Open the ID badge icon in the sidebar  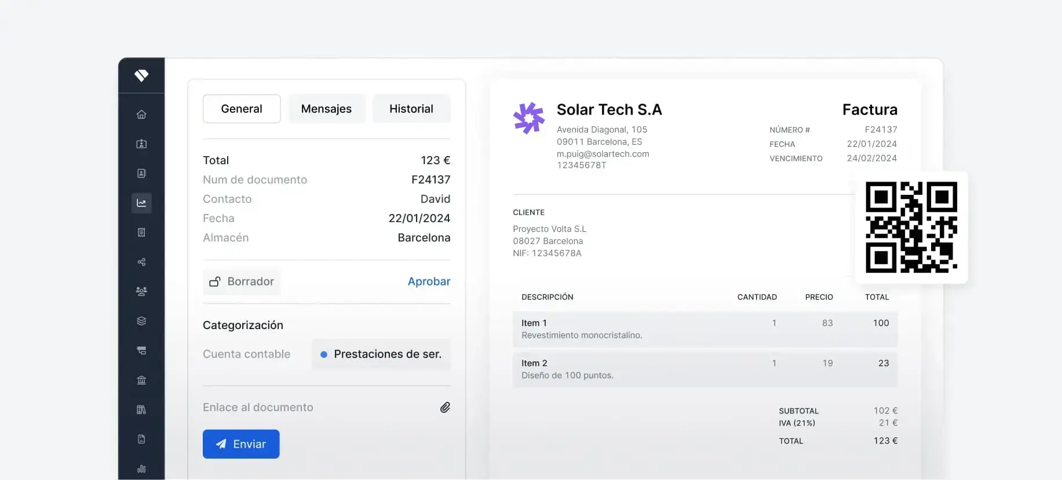pos(141,144)
